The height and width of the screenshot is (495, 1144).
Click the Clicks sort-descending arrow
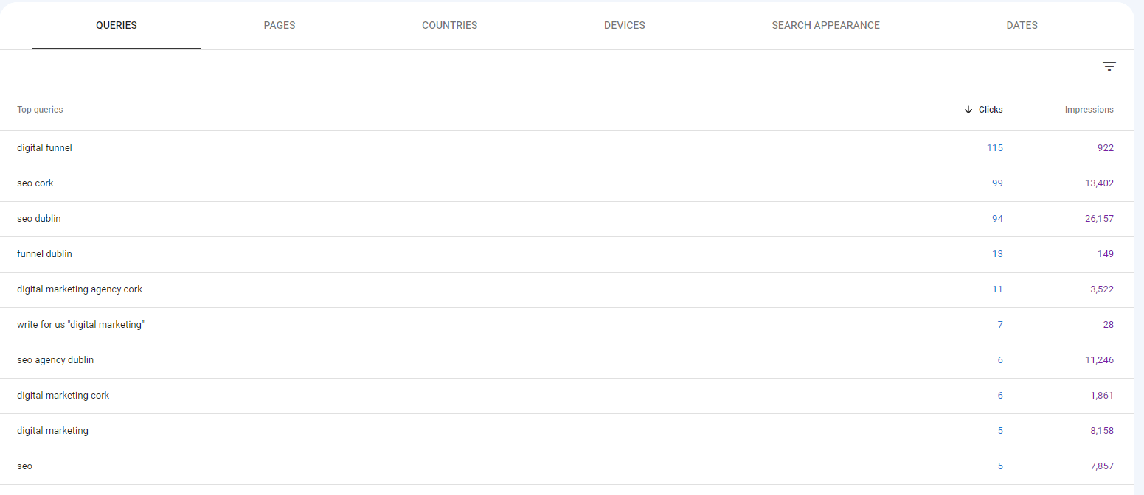tap(968, 110)
